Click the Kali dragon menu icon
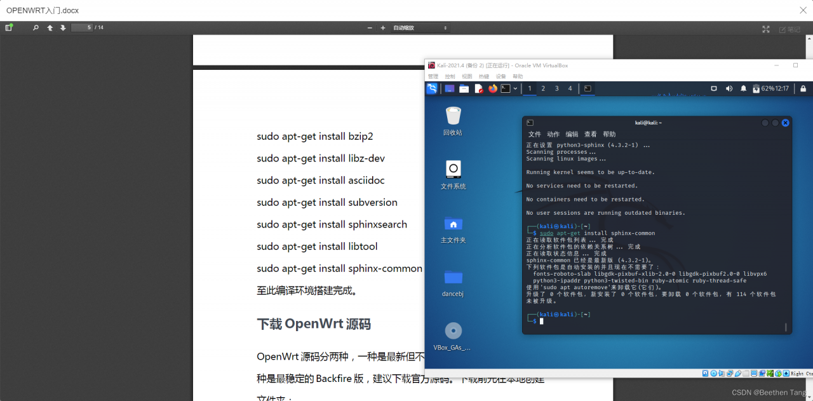 click(x=432, y=88)
